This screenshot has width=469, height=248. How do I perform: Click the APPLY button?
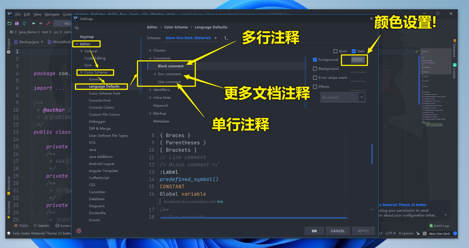tap(363, 231)
